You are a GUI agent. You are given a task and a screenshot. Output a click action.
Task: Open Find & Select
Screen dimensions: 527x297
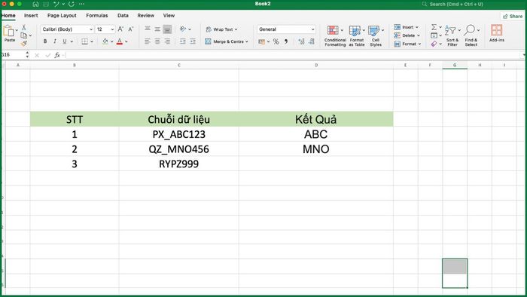471,35
